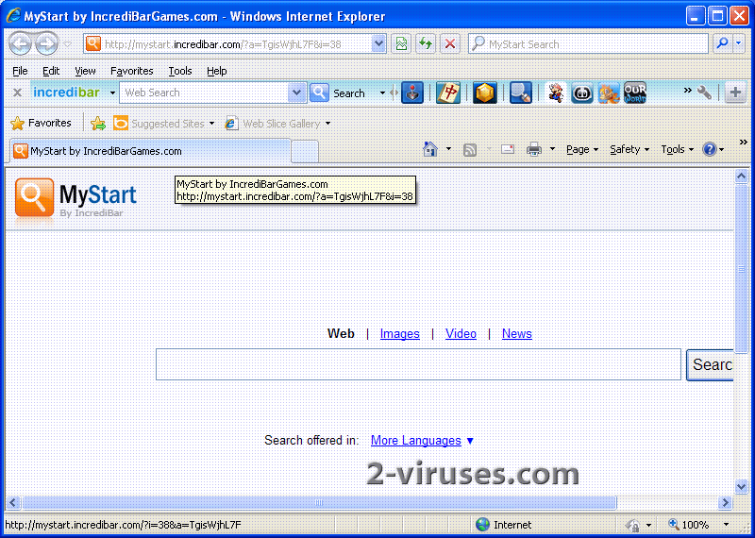Select the MyStart by IncrediBarGames.com tab
The image size is (755, 538).
click(x=150, y=151)
